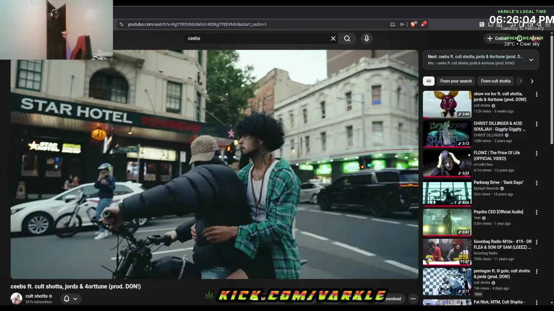Click the media play icon in address bar
554x311 pixels.
(x=403, y=24)
